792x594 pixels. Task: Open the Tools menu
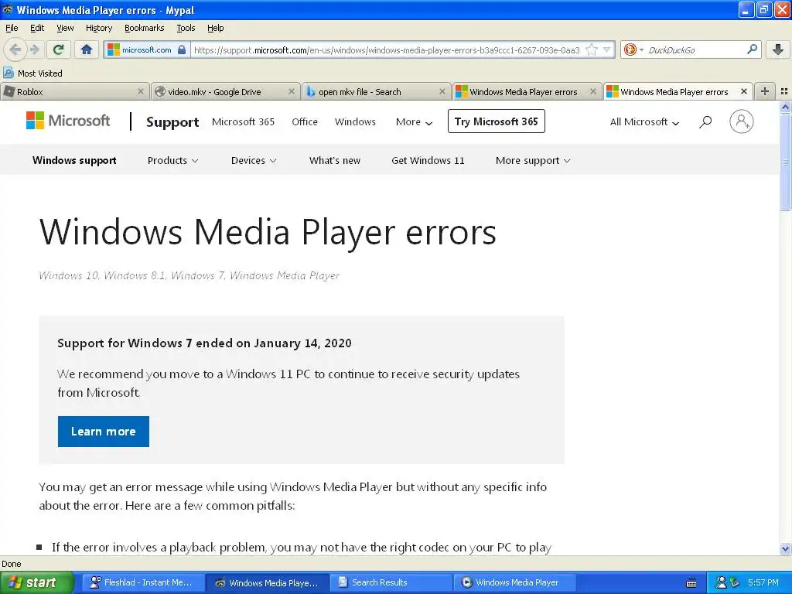pyautogui.click(x=186, y=28)
